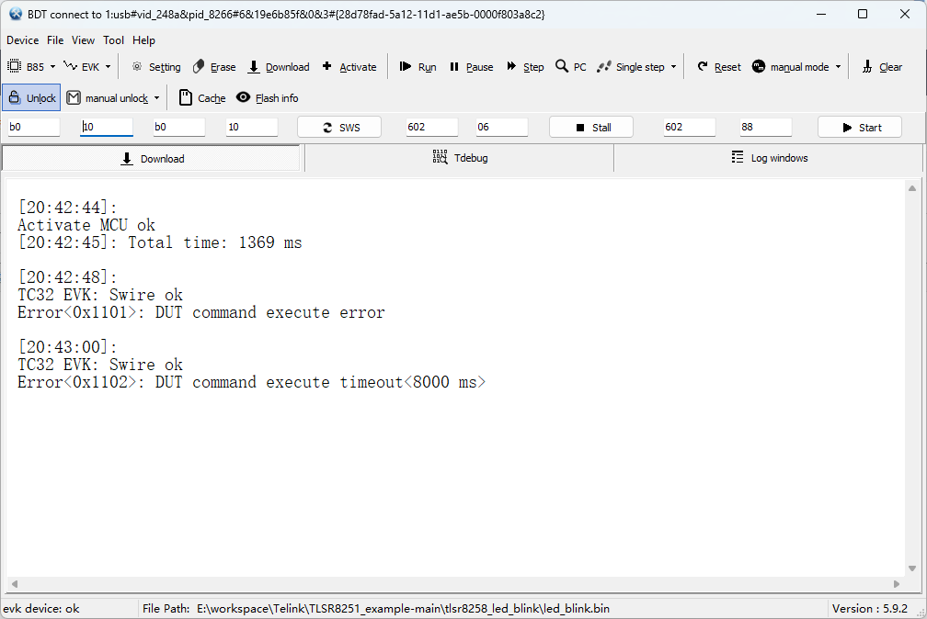Open the Device menu

coord(22,40)
